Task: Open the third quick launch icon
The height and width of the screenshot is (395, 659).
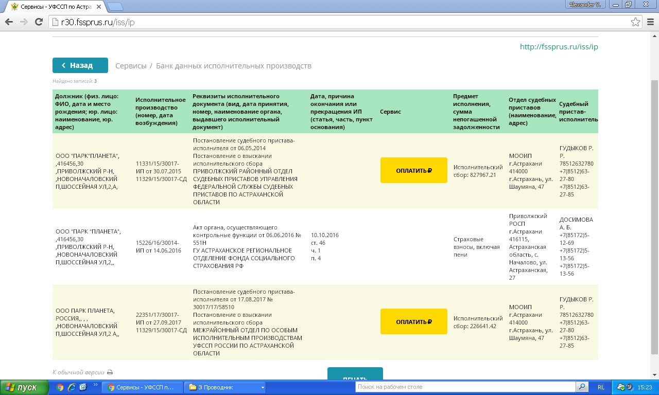Action: tap(83, 387)
